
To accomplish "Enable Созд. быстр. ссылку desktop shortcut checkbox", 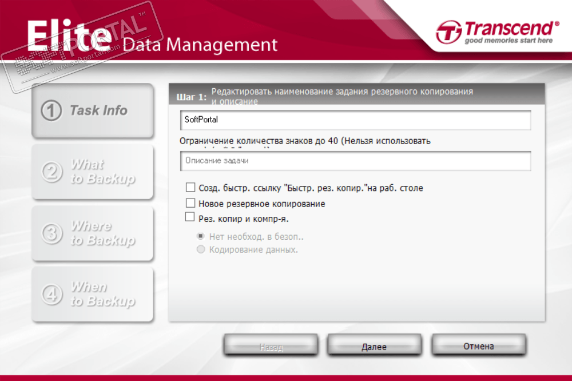I will click(190, 188).
